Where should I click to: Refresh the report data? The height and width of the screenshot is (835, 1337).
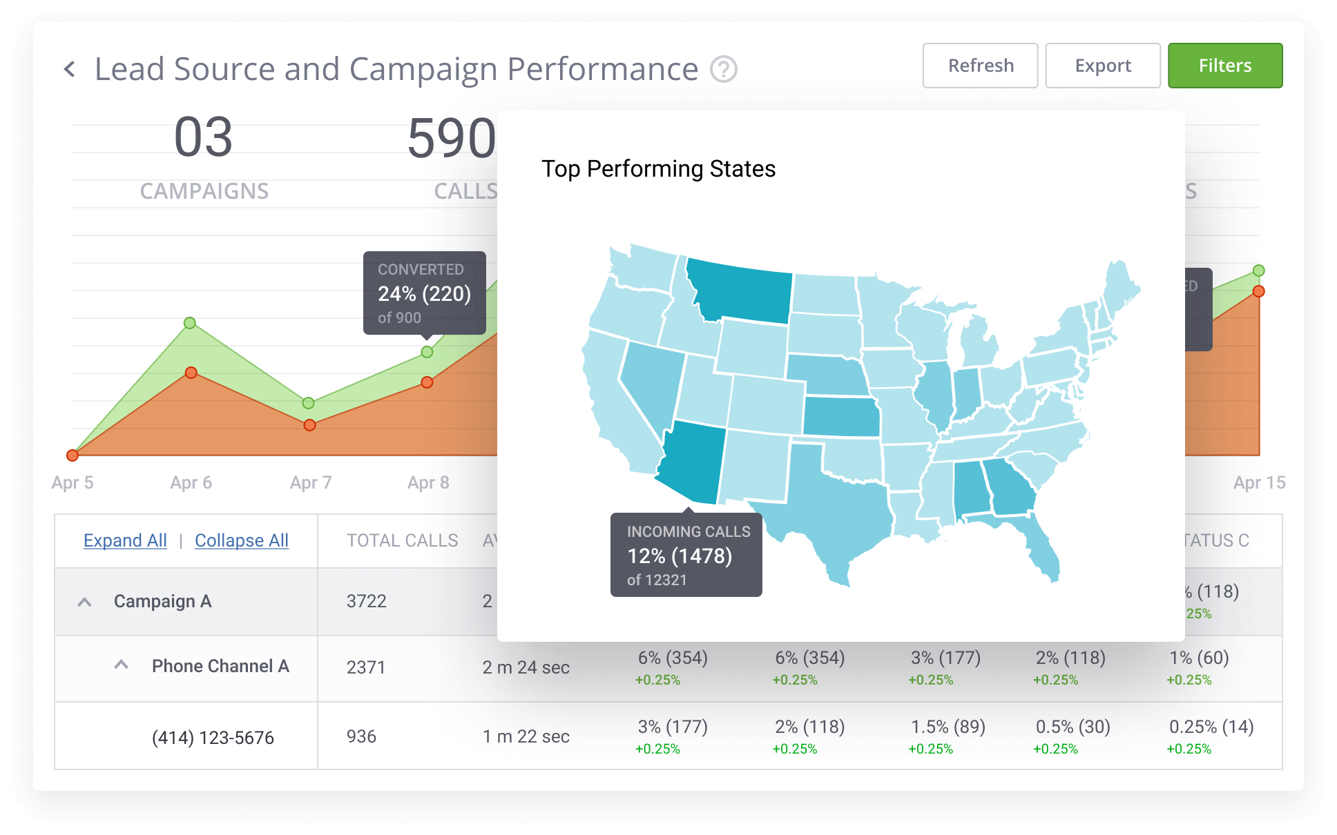pyautogui.click(x=980, y=66)
